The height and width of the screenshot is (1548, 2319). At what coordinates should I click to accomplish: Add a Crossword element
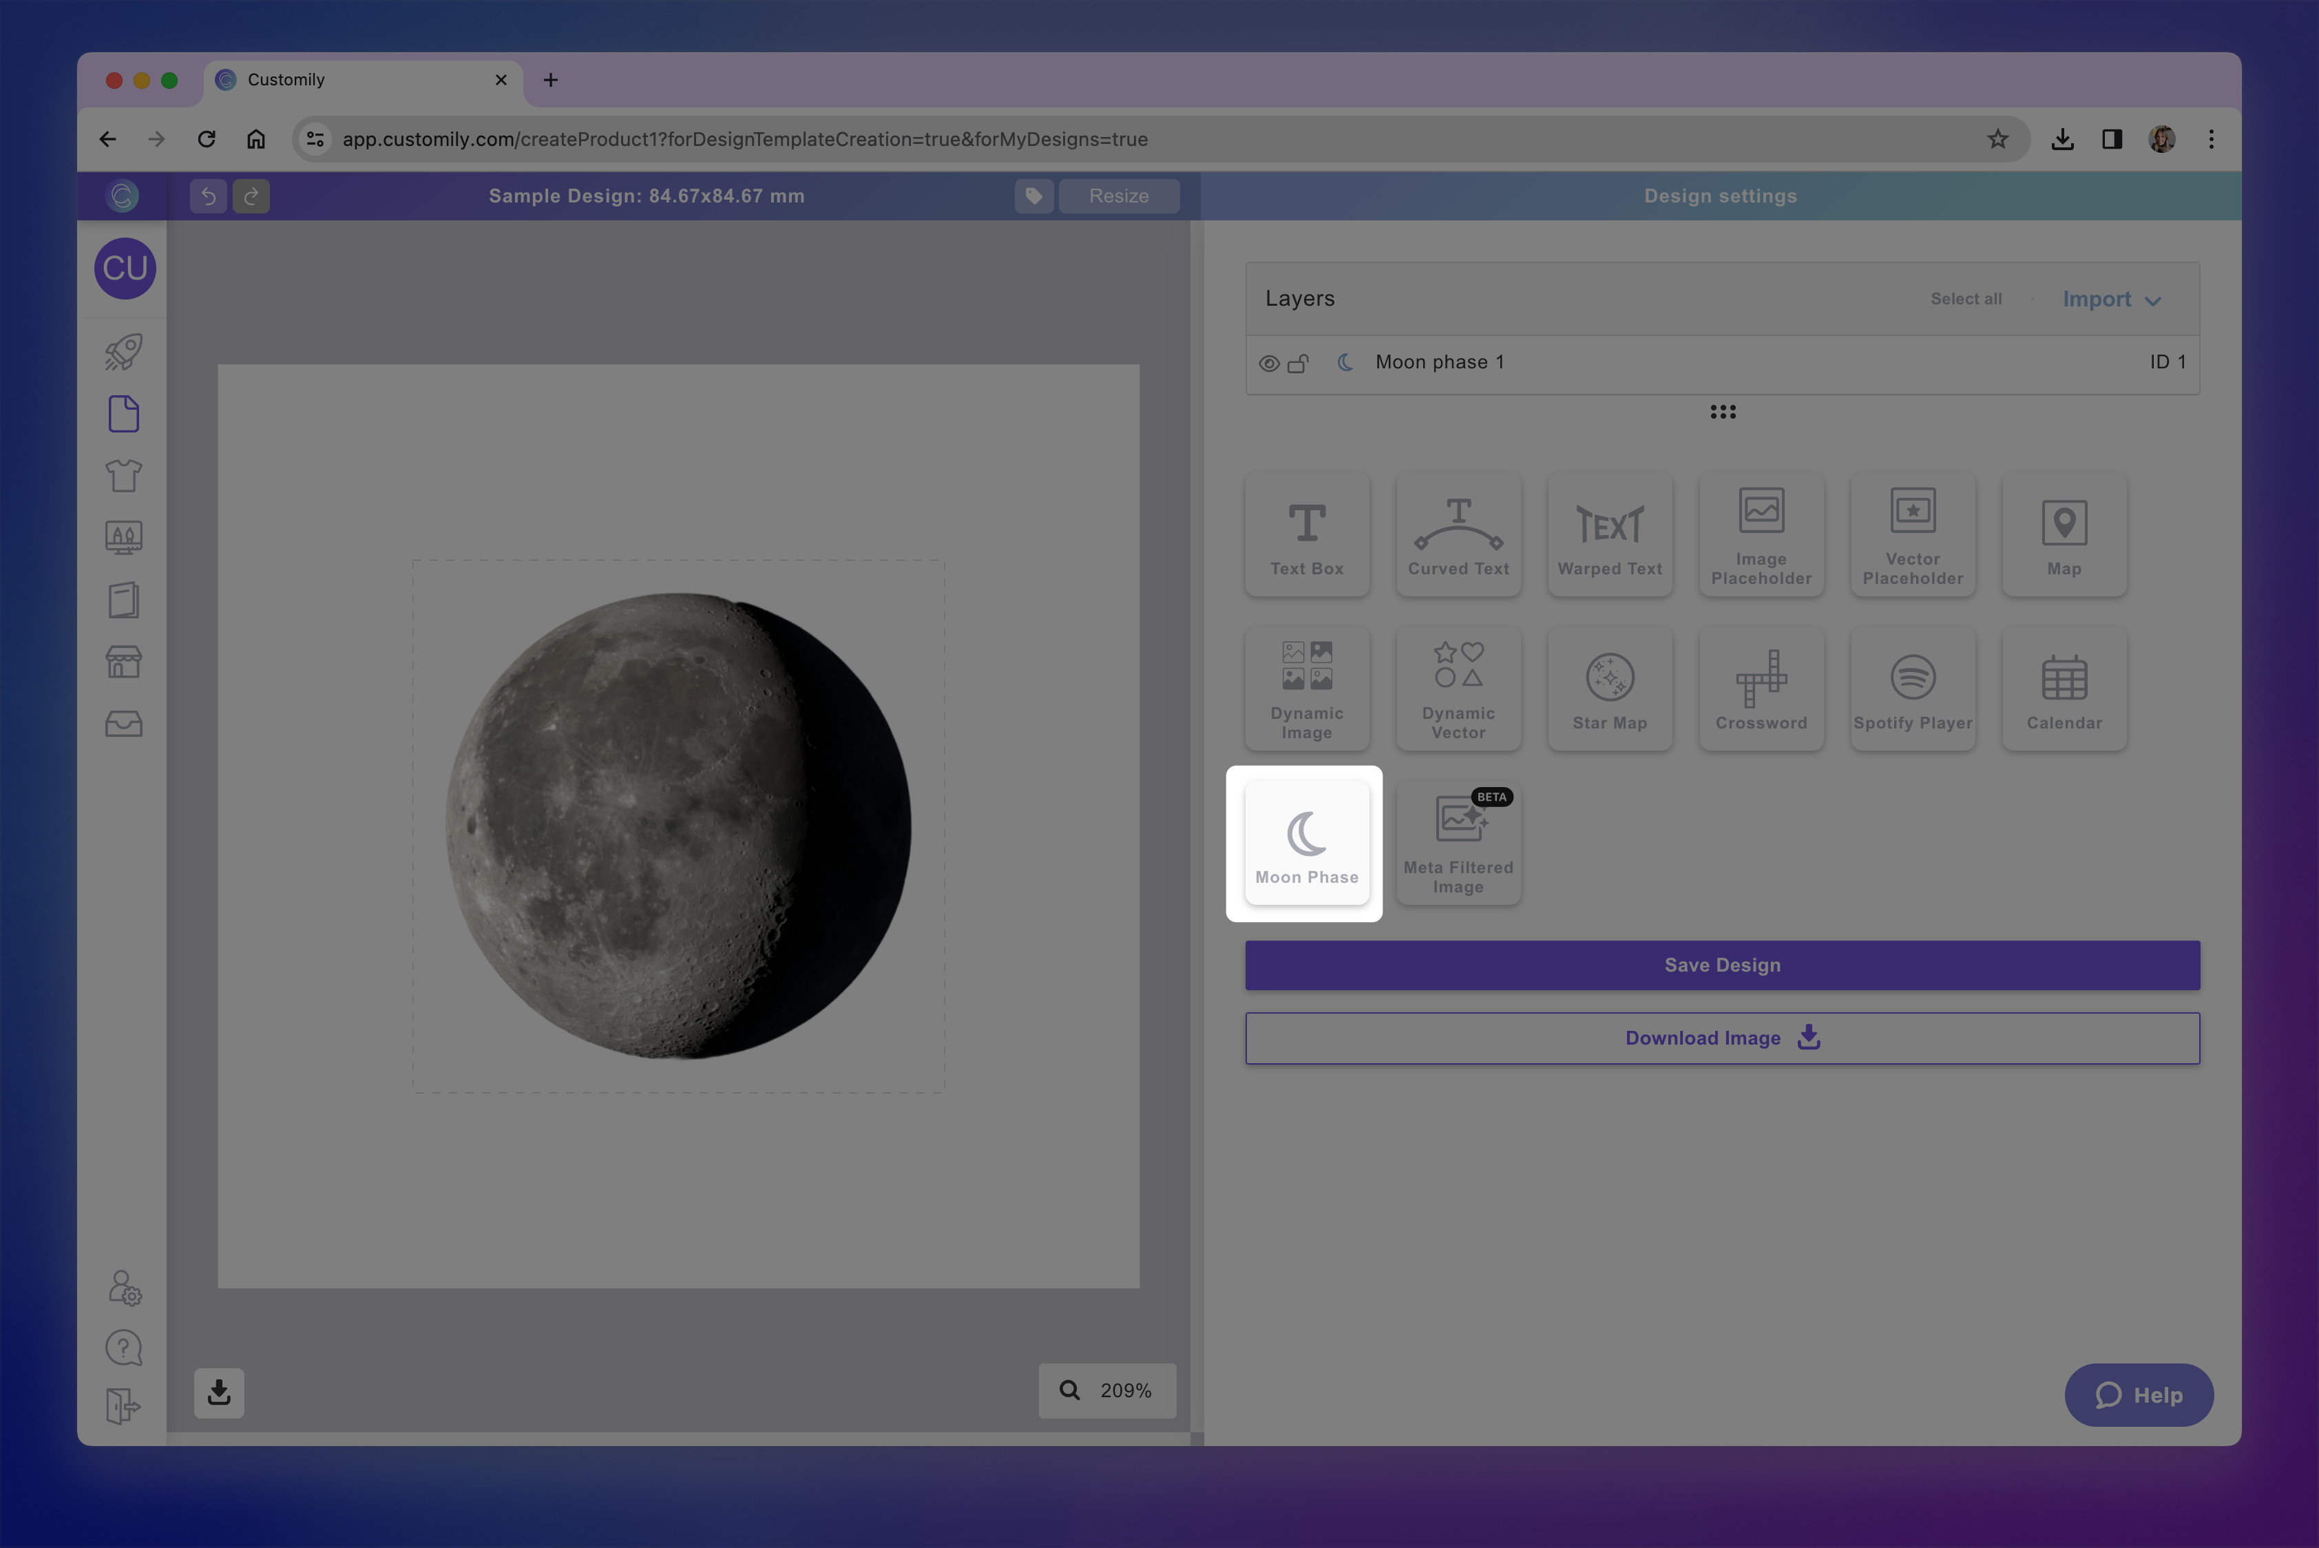(1761, 688)
